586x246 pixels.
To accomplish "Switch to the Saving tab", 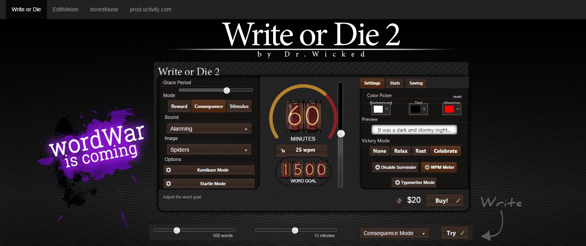I will (416, 83).
